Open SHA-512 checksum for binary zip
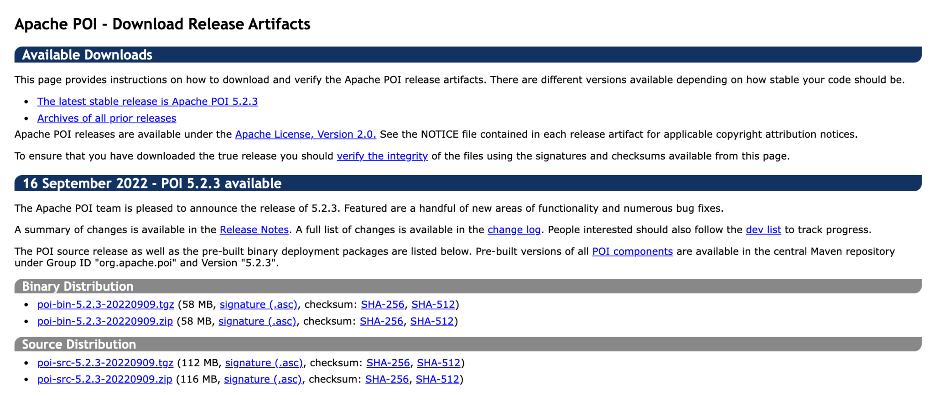Viewport: 934px width, 396px height. coord(432,321)
